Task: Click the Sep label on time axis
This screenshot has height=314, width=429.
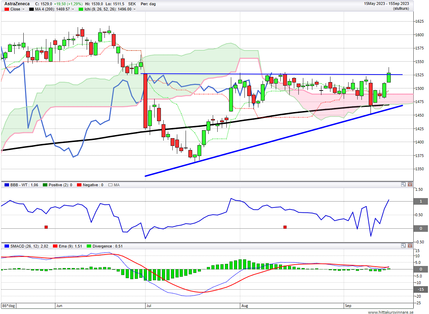Action: pos(348,306)
